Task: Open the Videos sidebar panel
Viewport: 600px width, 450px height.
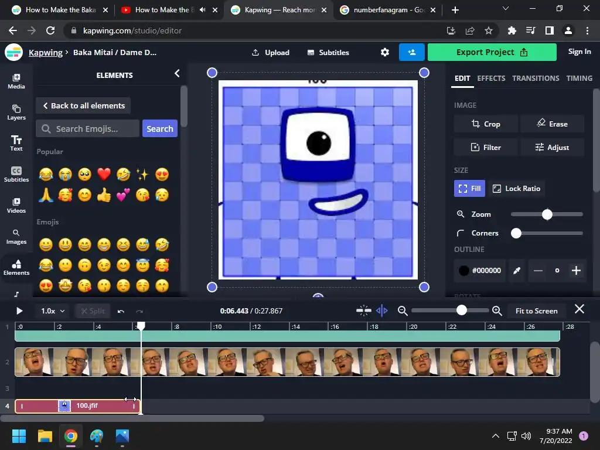Action: coord(16,206)
